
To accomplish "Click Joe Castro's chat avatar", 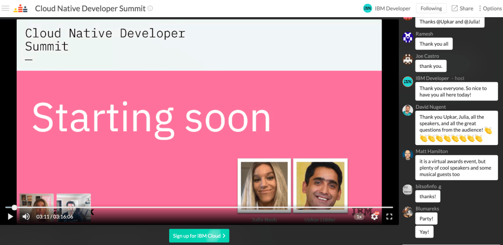I will click(407, 60).
